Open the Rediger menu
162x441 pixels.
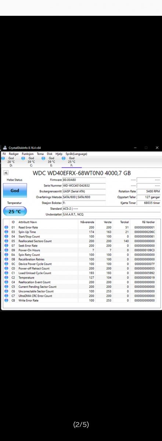(x=14, y=154)
